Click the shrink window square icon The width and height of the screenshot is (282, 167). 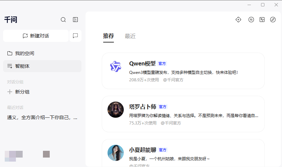pos(262,20)
